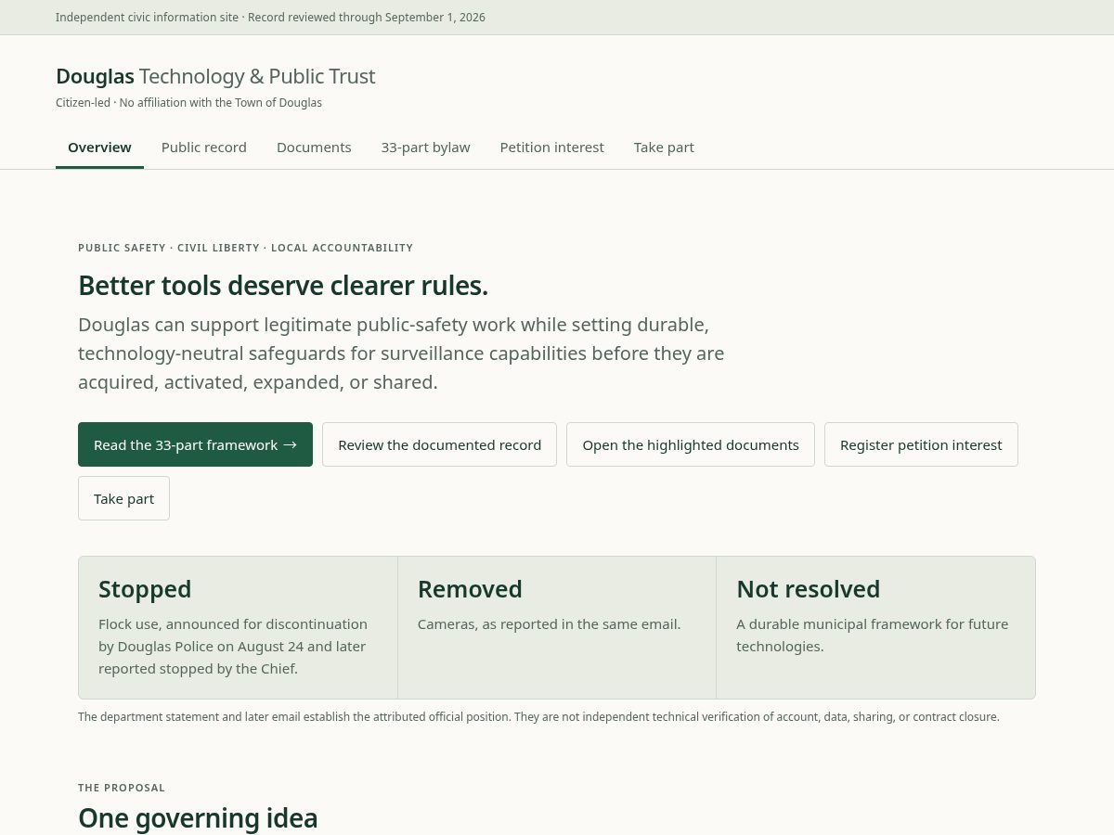Click the department statement disclaimer note
The height and width of the screenshot is (835, 1114).
click(538, 717)
